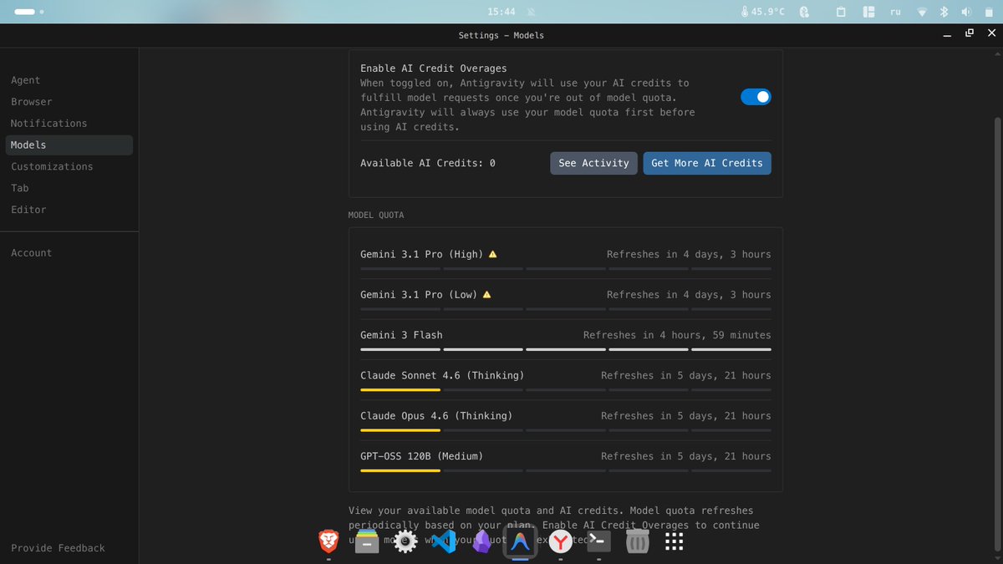Open Yandex browser from the dock
Screen dimensions: 1003x564
click(x=560, y=541)
